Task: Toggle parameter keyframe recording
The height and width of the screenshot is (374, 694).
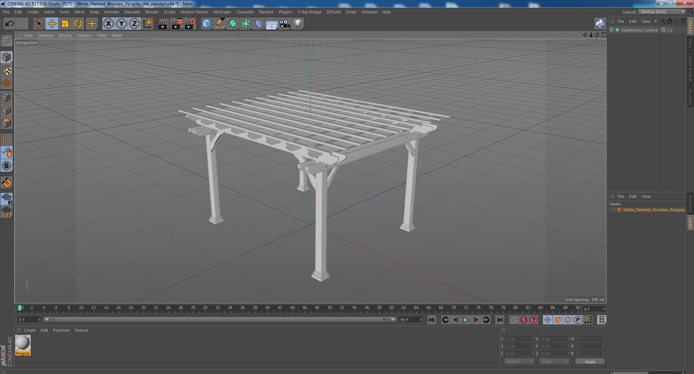Action: click(x=578, y=320)
